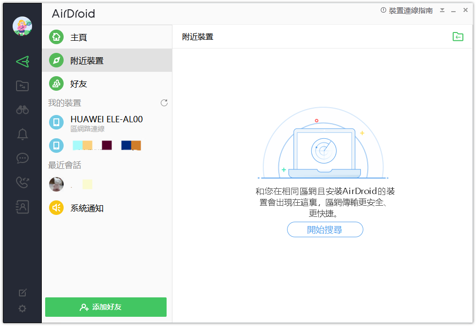Click the info icon beside 裝置連線指南
The height and width of the screenshot is (326, 476).
(383, 10)
